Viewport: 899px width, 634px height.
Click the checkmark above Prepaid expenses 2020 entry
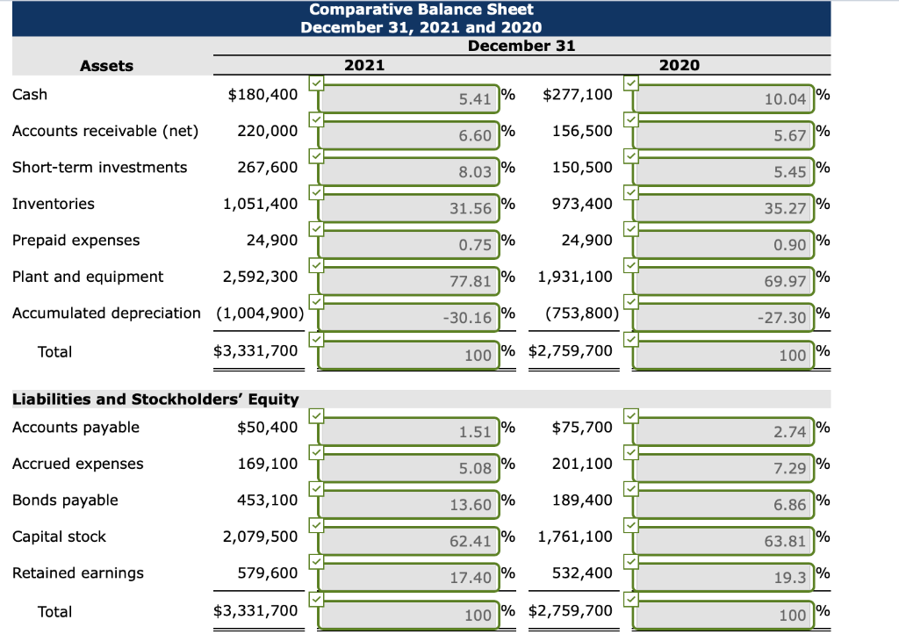pyautogui.click(x=630, y=230)
